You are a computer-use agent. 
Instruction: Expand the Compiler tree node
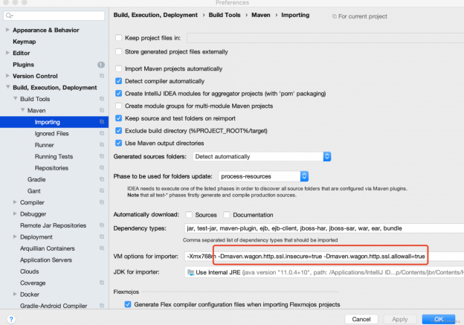[15, 202]
